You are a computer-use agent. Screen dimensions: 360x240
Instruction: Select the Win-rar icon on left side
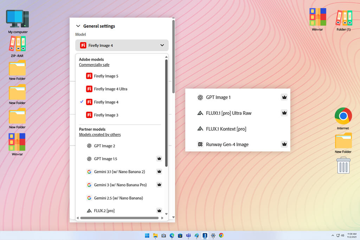click(x=17, y=144)
